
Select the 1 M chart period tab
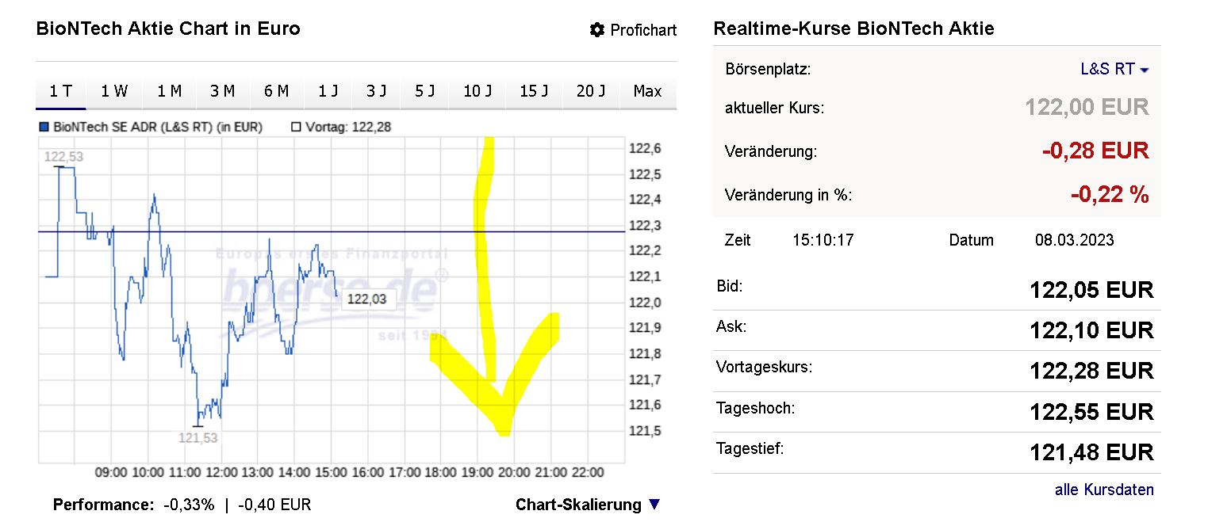click(x=169, y=92)
